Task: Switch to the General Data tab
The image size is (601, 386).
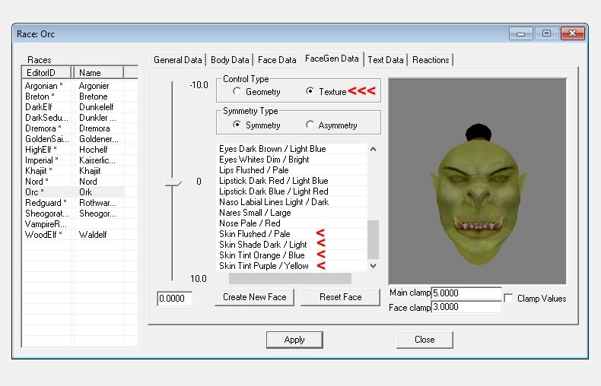Action: point(177,60)
